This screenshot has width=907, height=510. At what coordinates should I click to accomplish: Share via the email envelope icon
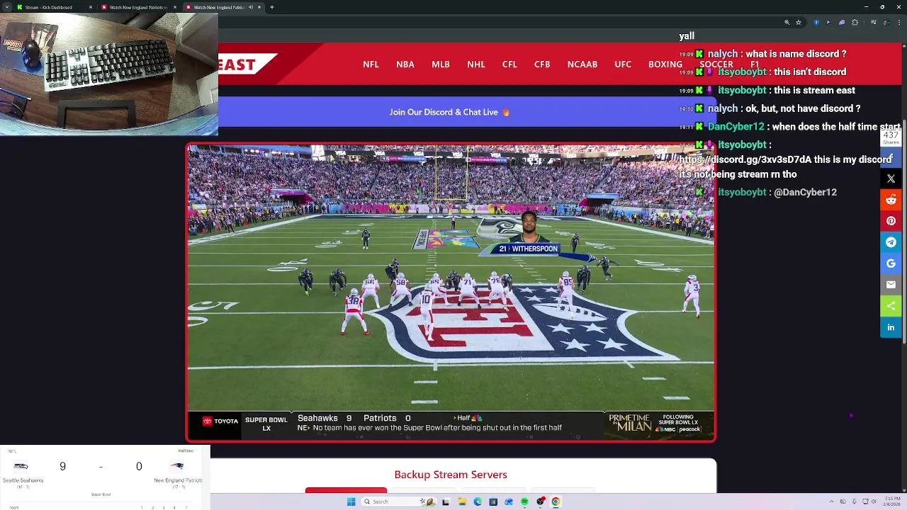(891, 285)
